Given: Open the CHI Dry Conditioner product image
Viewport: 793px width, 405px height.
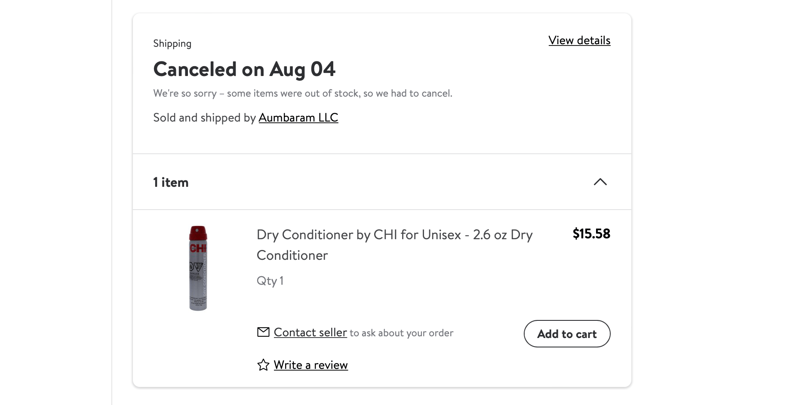Looking at the screenshot, I should point(198,267).
